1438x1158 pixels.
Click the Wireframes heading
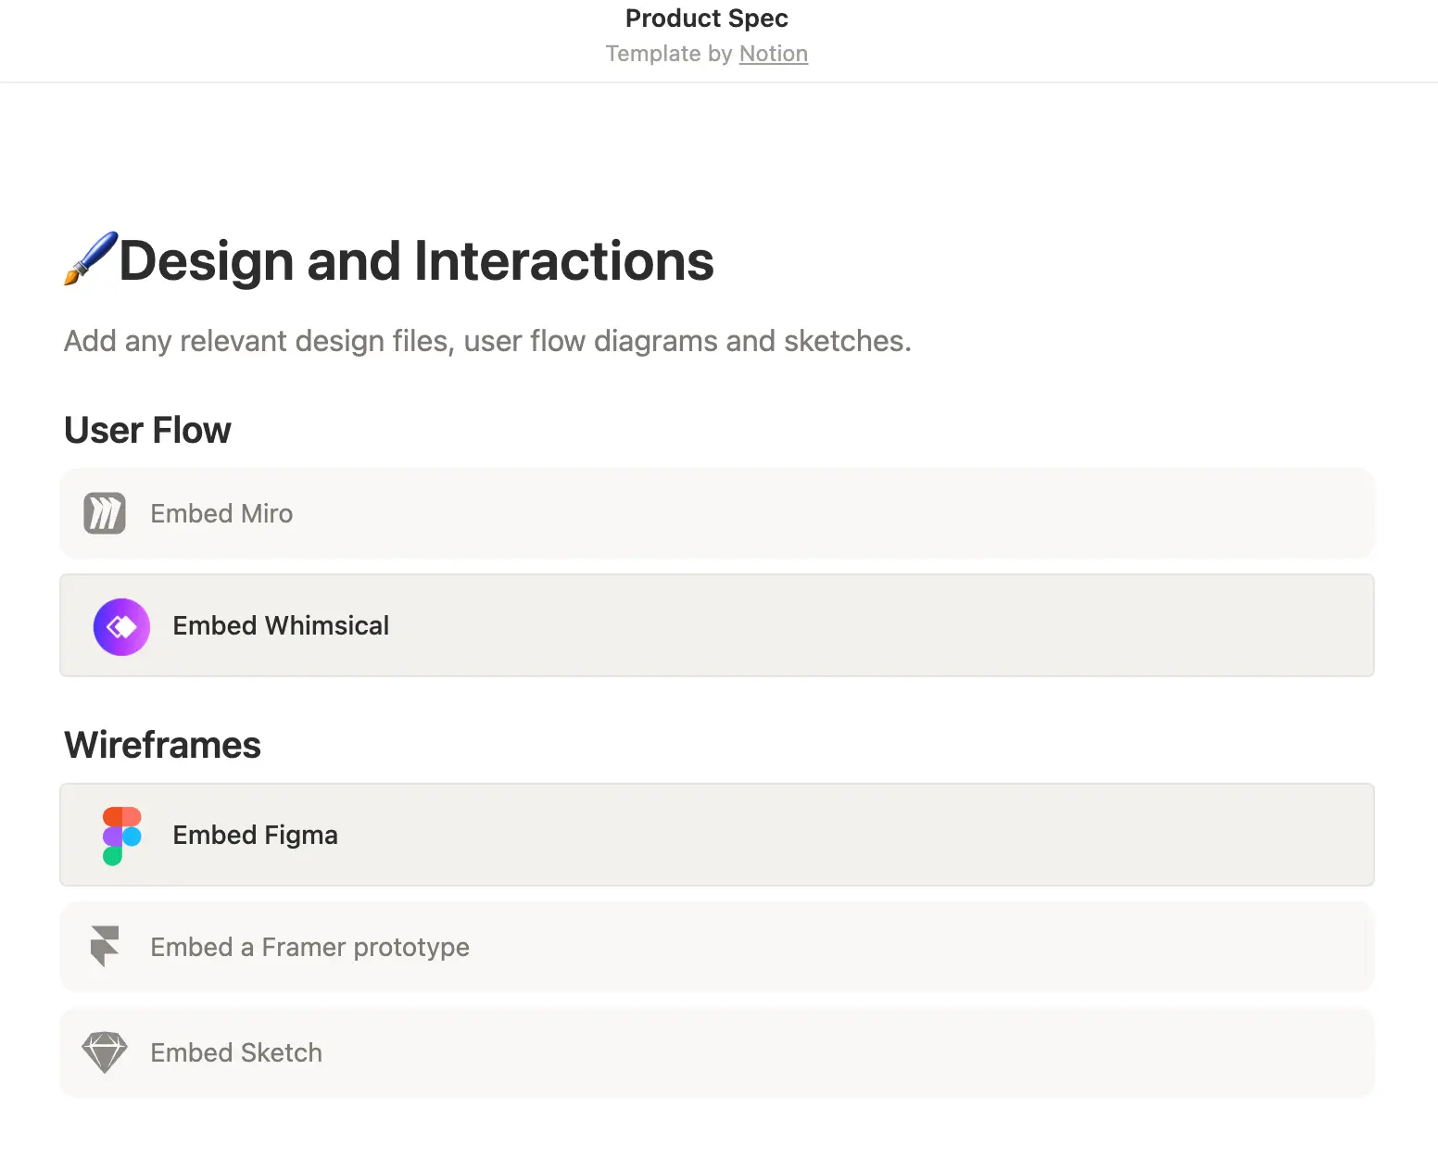coord(162,744)
